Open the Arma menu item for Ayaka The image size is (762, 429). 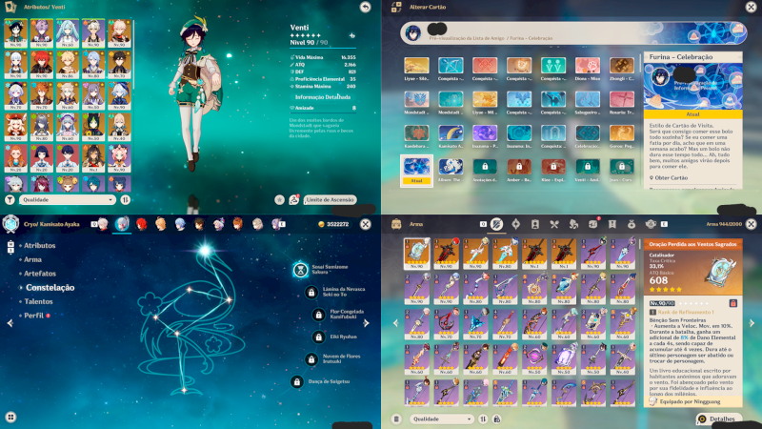[x=32, y=259]
